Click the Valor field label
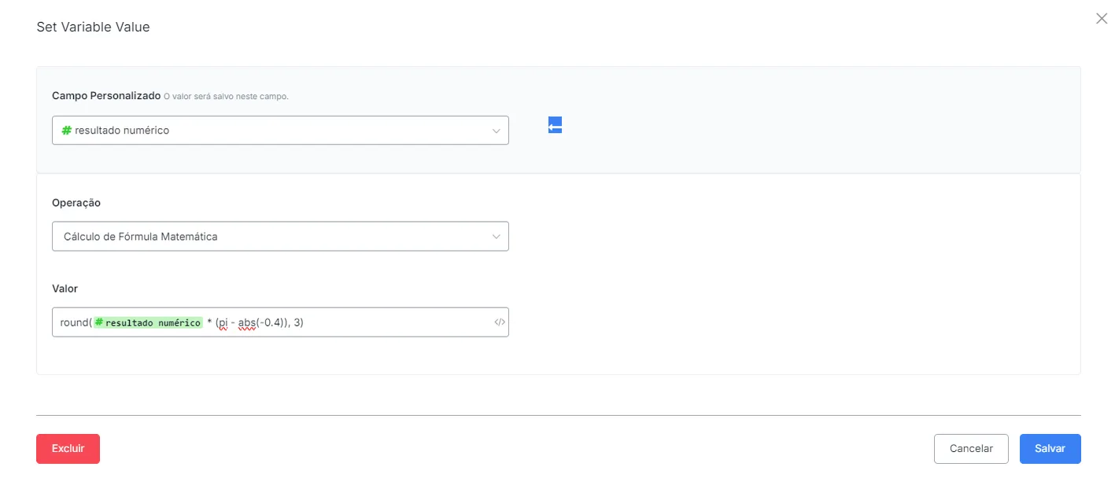Viewport: 1115px width, 478px height. click(65, 289)
